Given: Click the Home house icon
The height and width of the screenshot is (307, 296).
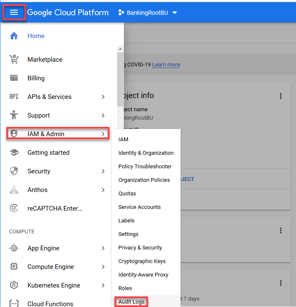Looking at the screenshot, I should point(14,36).
